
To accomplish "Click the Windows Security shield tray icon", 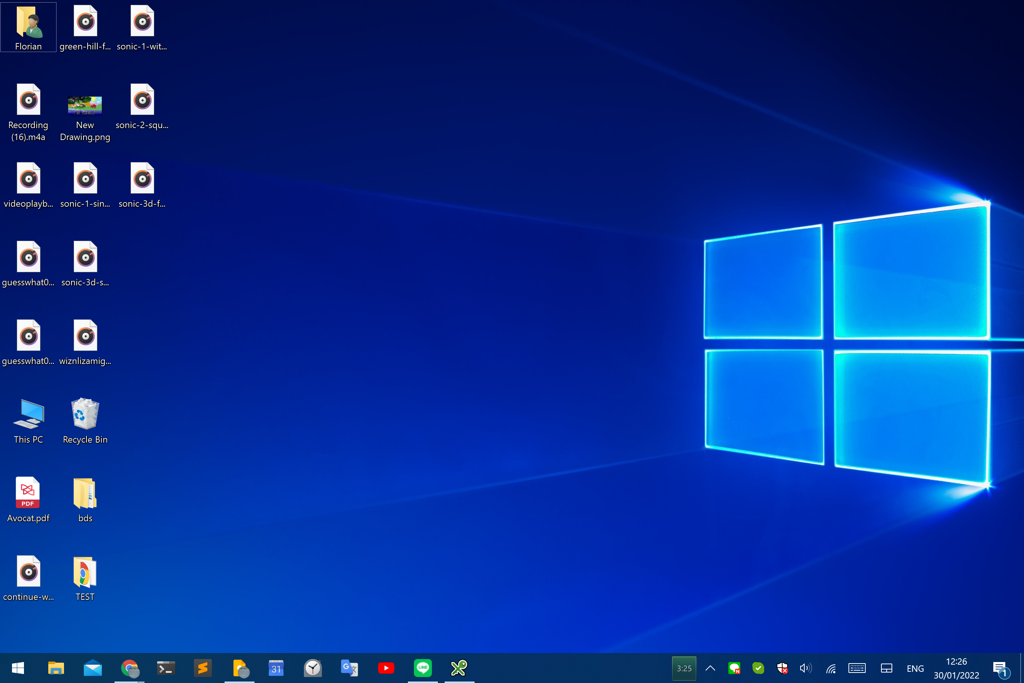I will point(782,668).
